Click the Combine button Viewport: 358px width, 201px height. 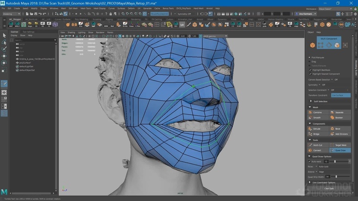tap(318, 112)
